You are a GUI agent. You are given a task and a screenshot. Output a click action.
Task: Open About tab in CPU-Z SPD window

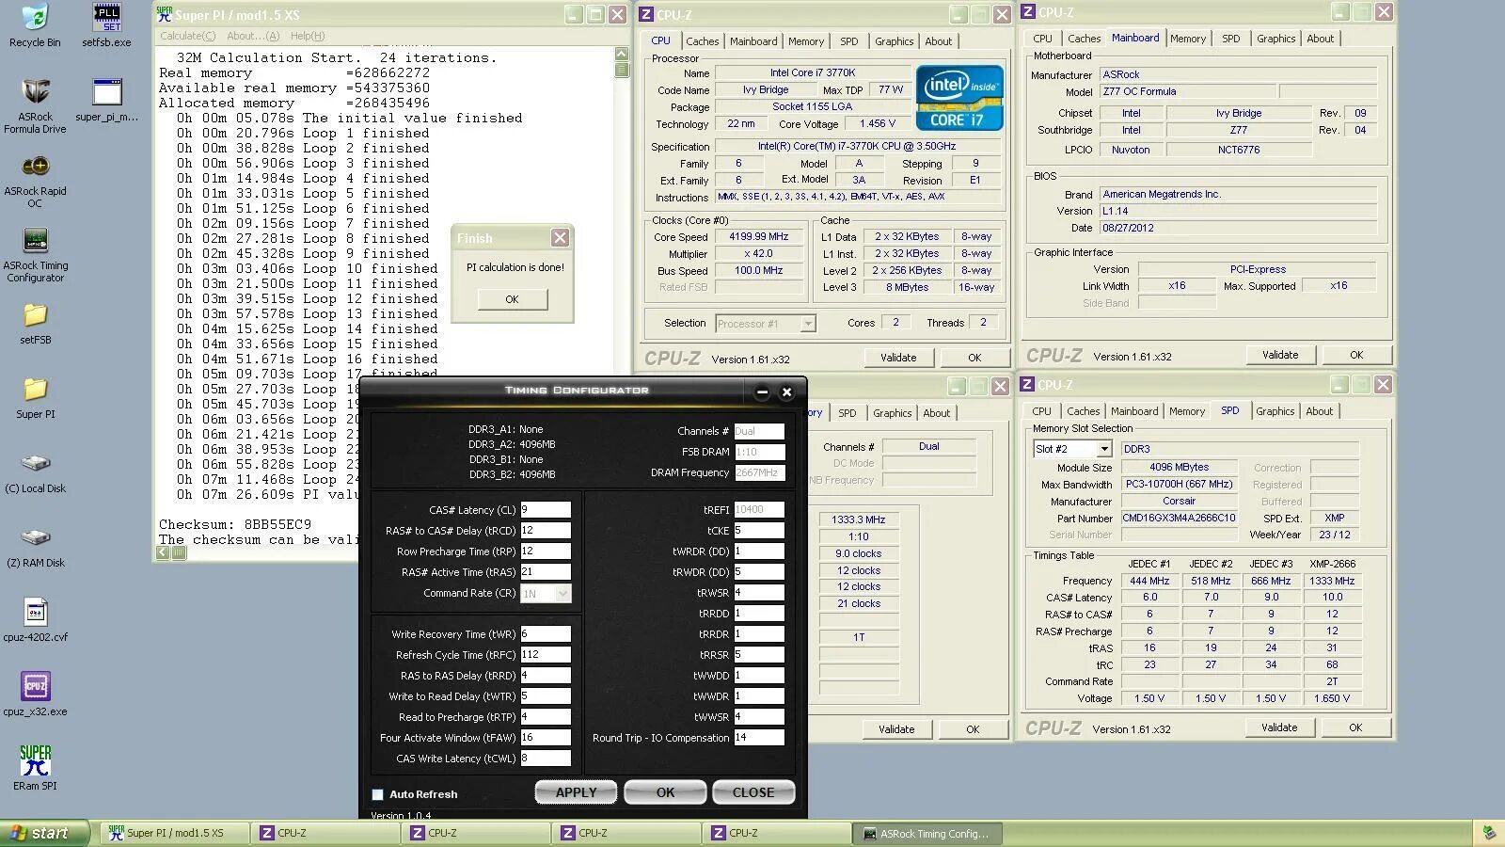(1319, 410)
